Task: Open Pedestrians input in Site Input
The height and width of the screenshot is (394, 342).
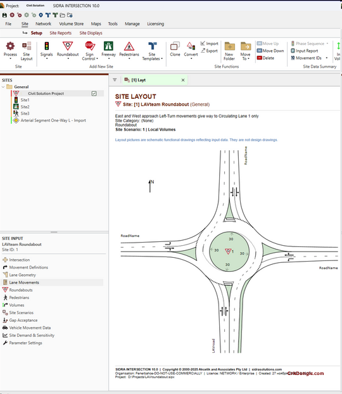Action: click(19, 298)
